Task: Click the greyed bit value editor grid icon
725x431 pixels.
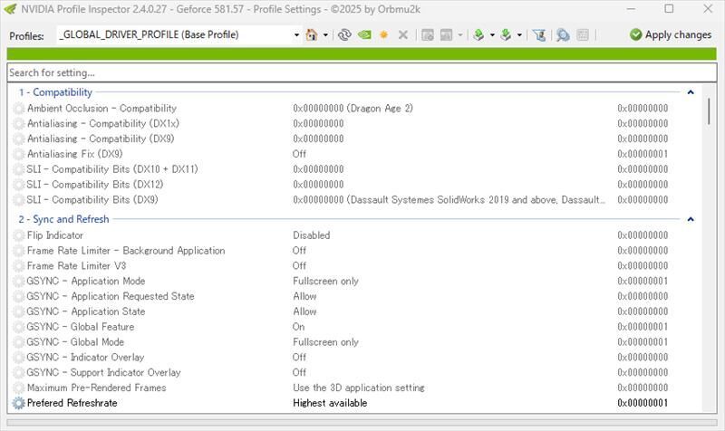Action: coord(583,34)
